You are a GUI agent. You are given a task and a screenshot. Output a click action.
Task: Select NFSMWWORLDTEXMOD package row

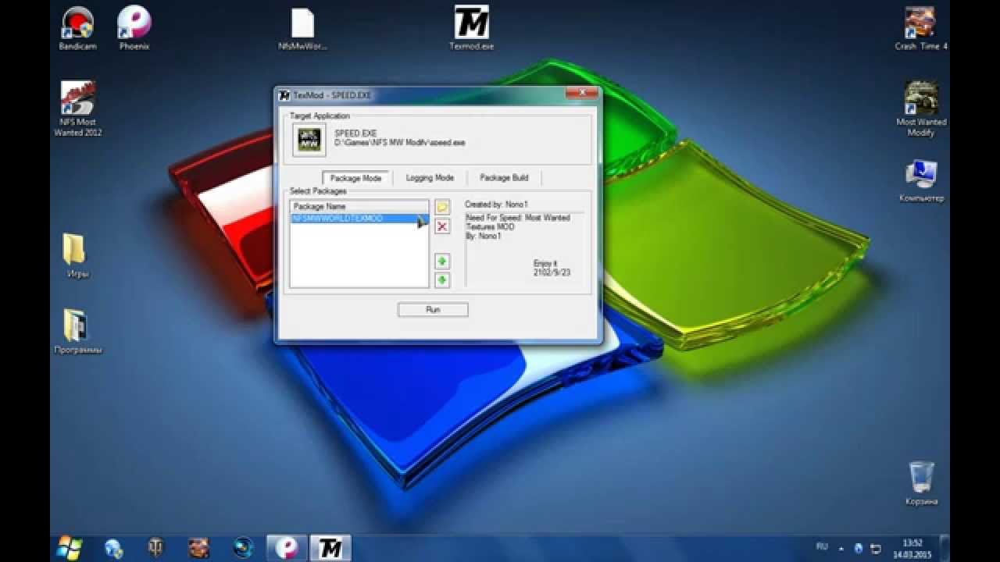point(359,219)
